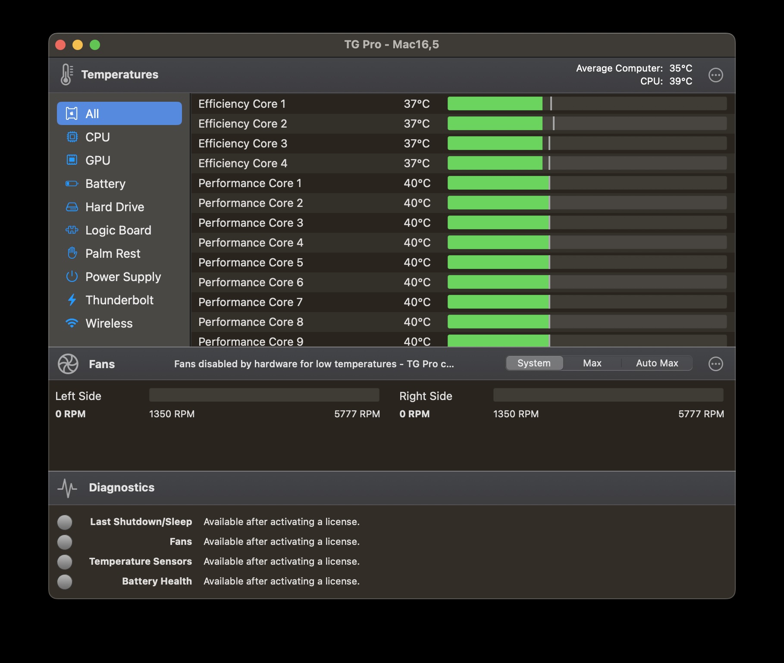Viewport: 784px width, 663px height.
Task: Click the Diagnostics section header
Action: click(x=121, y=488)
